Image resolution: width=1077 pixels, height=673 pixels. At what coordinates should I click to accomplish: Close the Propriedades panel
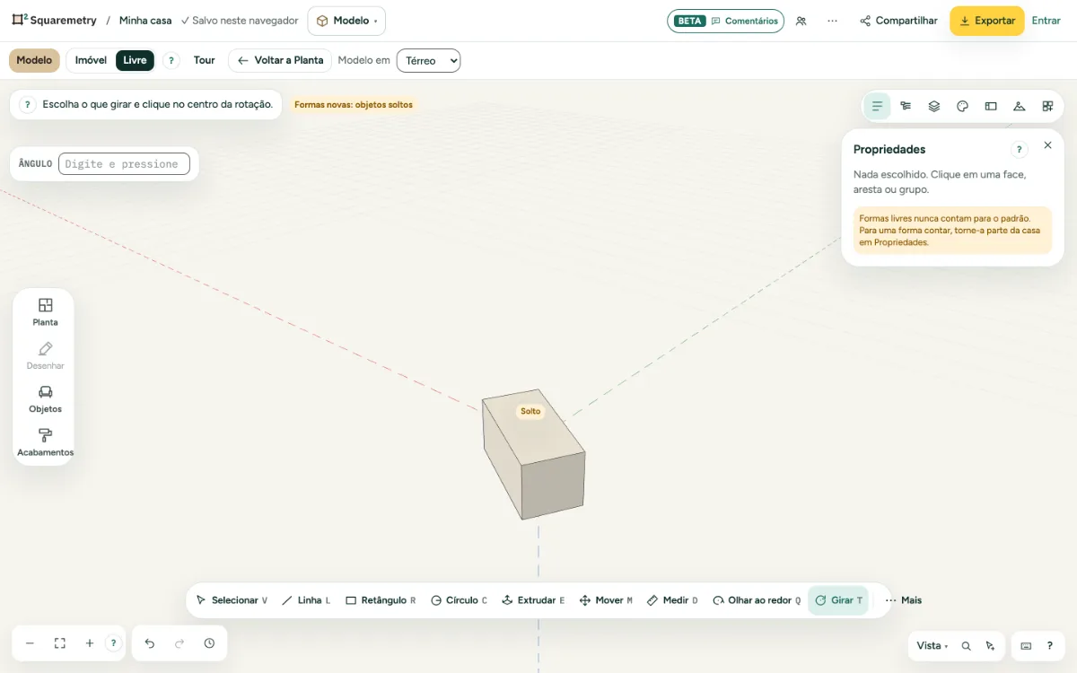1047,145
